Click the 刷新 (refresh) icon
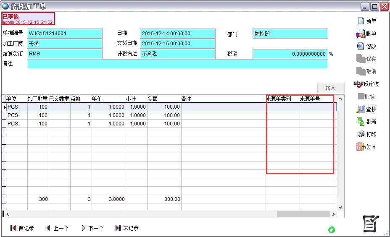Viewport: 390px width, 237px height. (x=361, y=122)
